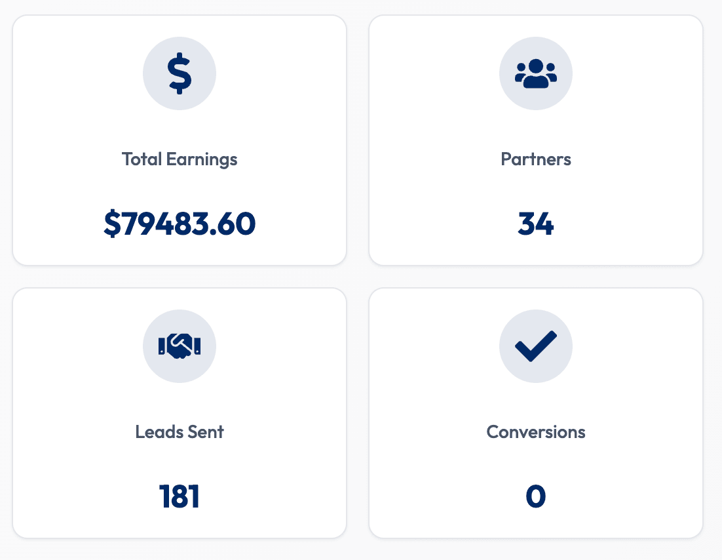Click the $79483.60 earnings amount

click(180, 224)
